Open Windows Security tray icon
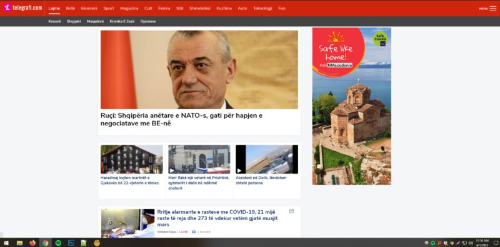This screenshot has width=500, height=247. tap(446, 243)
